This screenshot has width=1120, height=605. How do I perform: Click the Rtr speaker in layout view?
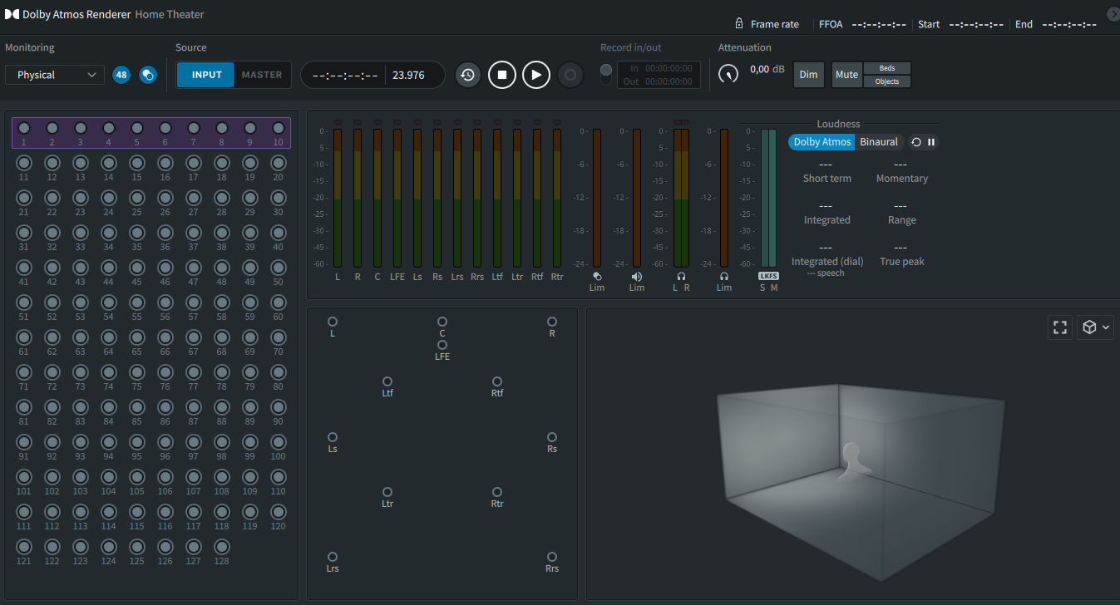tap(497, 492)
